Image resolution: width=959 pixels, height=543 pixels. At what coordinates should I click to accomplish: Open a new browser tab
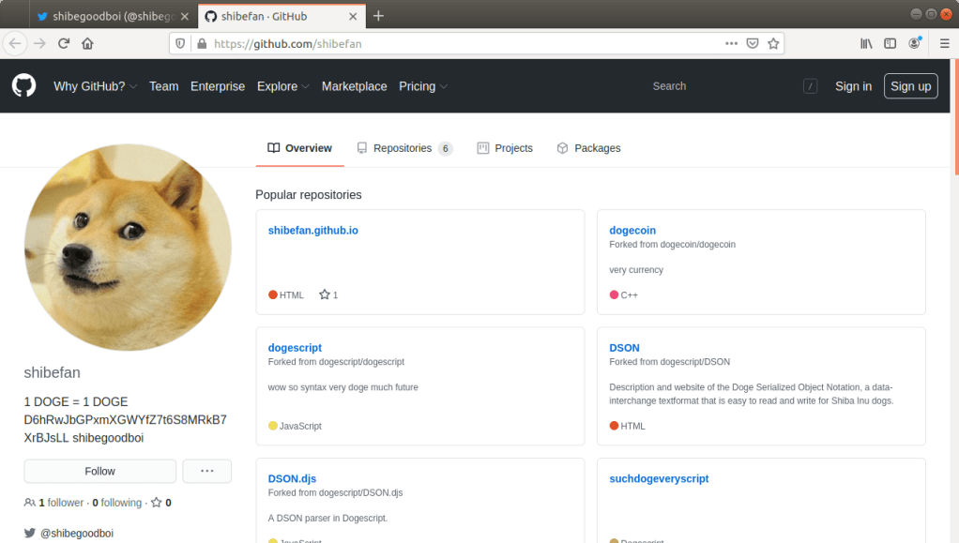click(378, 16)
